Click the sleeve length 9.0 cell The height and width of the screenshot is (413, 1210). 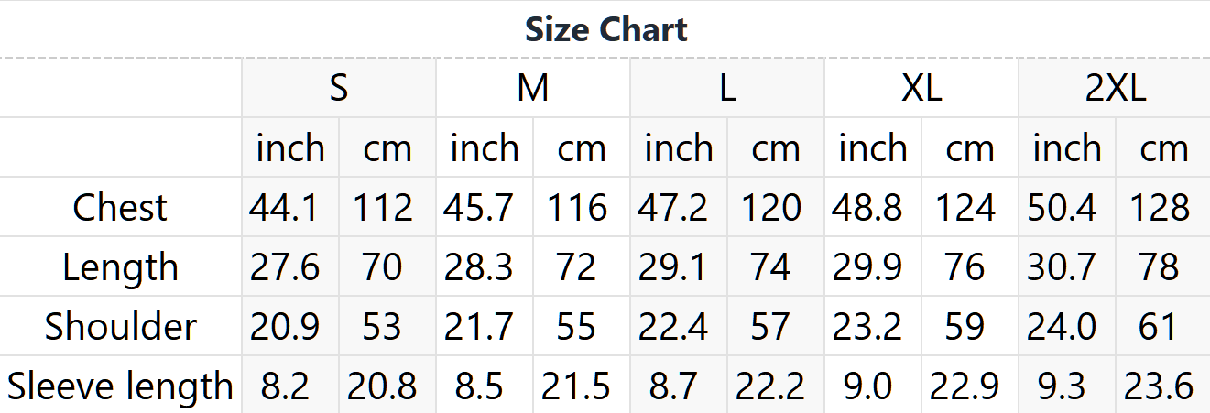pyautogui.click(x=873, y=386)
